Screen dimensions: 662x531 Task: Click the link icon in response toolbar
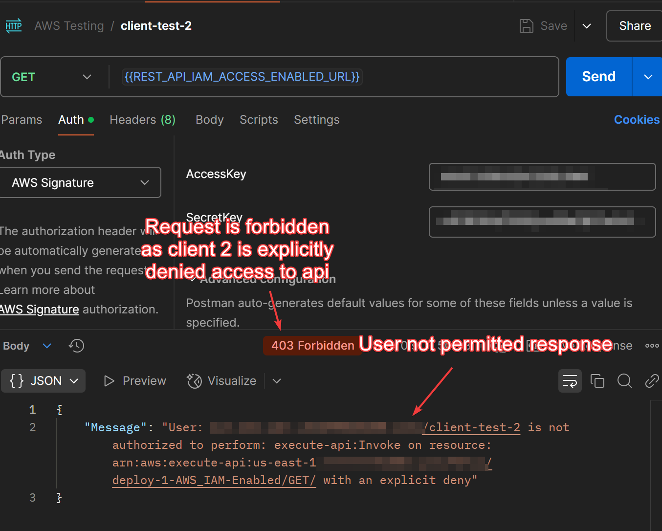pyautogui.click(x=651, y=381)
